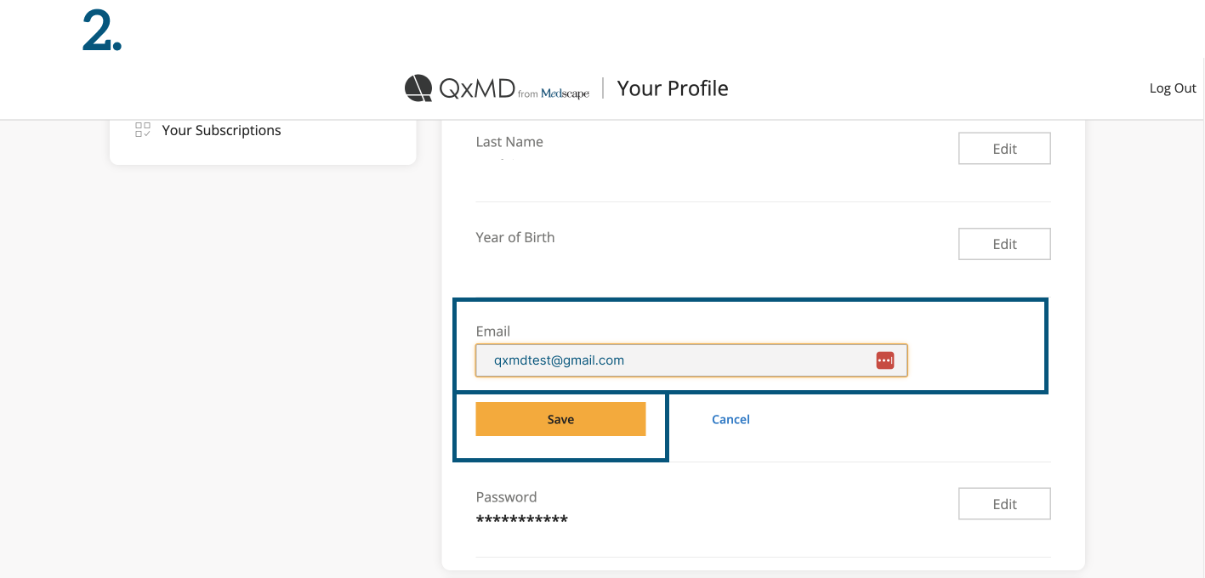Click the Email input field
The image size is (1205, 578).
point(691,360)
